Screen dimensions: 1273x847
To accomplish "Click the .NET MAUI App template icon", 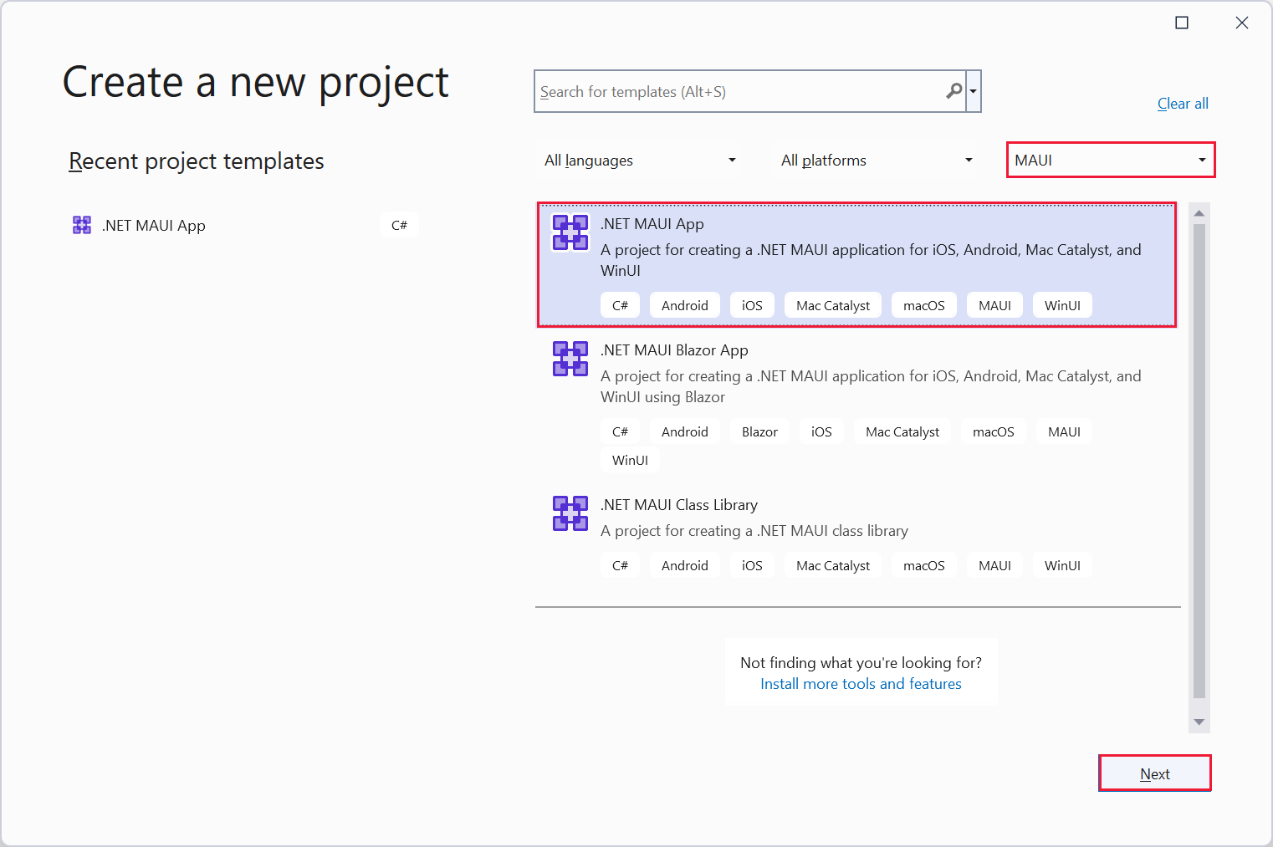I will 570,232.
